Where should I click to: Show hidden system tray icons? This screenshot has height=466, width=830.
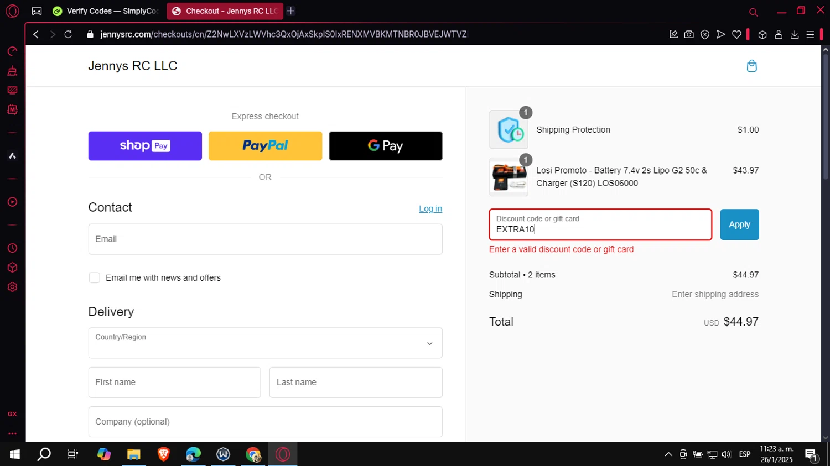(668, 454)
